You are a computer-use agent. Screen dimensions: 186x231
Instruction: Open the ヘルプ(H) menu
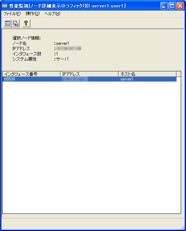[52, 14]
